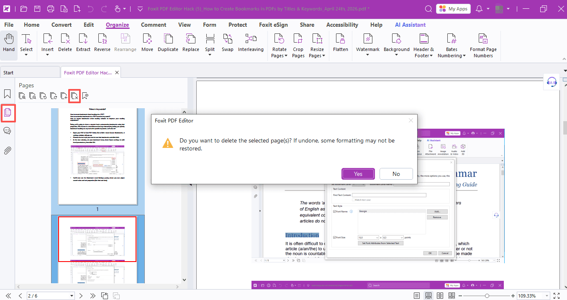Rotate page counterclockwise in Pages panel
Image resolution: width=567 pixels, height=300 pixels.
43,96
